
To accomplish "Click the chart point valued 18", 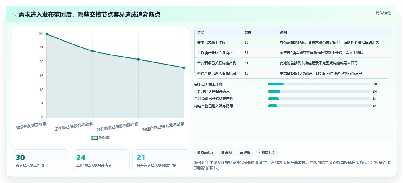I will 184,68.
